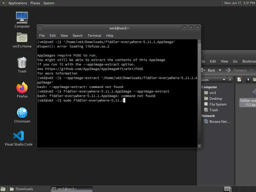Open Back history dropdown arrow
Viewport: 256px width, 192px height.
point(220,70)
